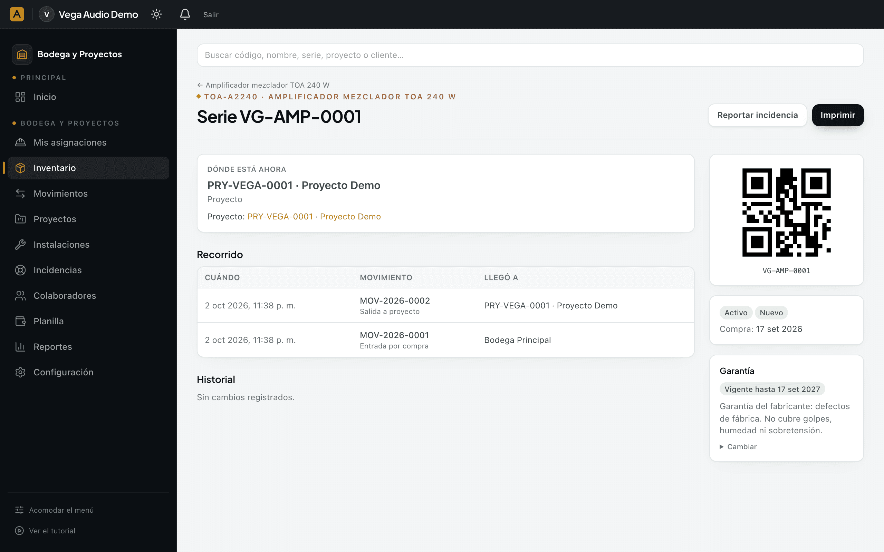
Task: Click the Movimientos arrows icon
Action: [x=20, y=194]
